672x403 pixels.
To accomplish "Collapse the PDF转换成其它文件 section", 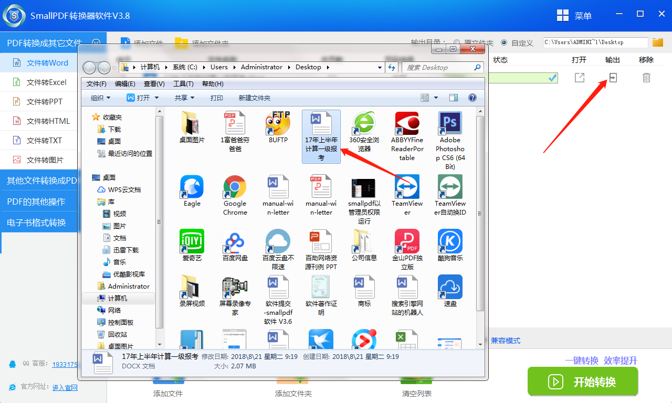I will point(96,43).
